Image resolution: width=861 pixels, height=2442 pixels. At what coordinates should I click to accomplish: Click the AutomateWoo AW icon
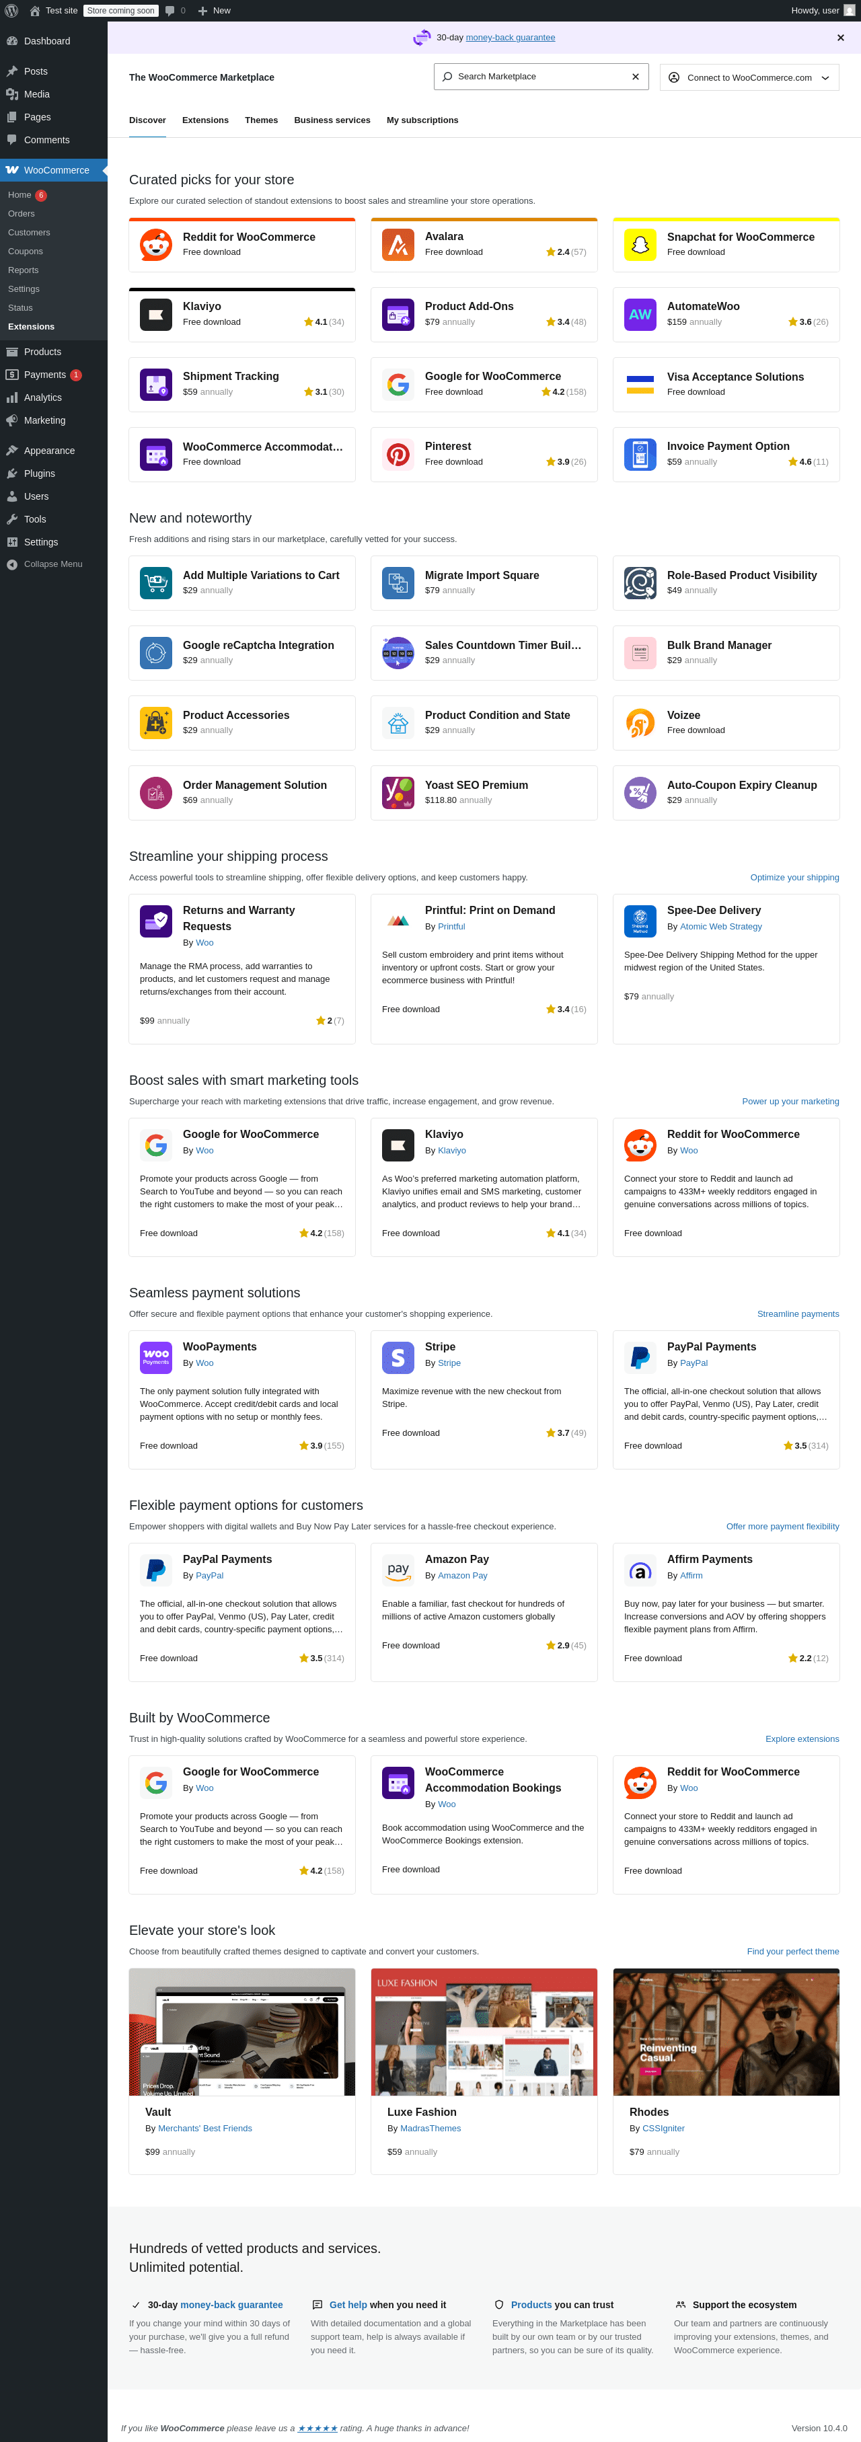(640, 315)
